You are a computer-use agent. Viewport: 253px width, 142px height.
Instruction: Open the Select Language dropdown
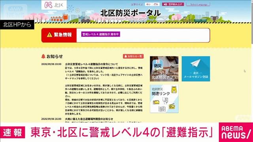(198, 4)
